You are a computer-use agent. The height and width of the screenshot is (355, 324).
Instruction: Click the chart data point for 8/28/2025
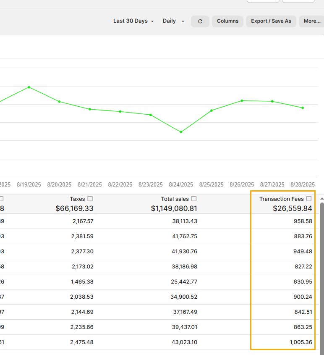click(303, 108)
